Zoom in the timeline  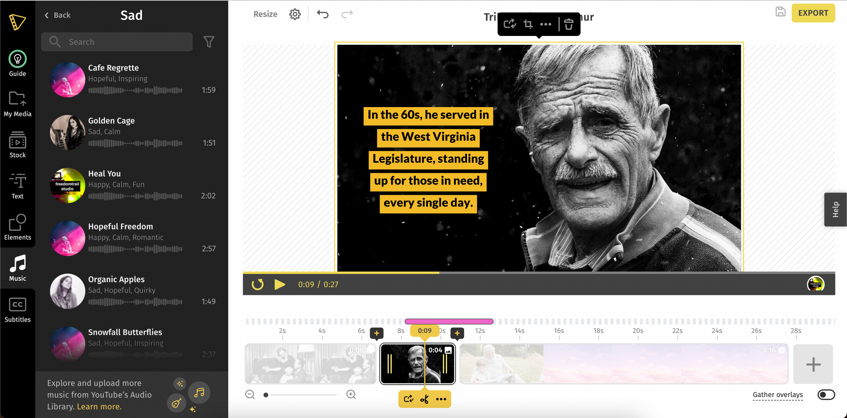[x=351, y=395]
